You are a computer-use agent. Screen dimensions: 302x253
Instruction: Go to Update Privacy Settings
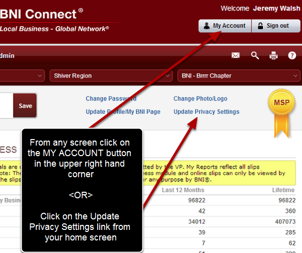pos(206,111)
